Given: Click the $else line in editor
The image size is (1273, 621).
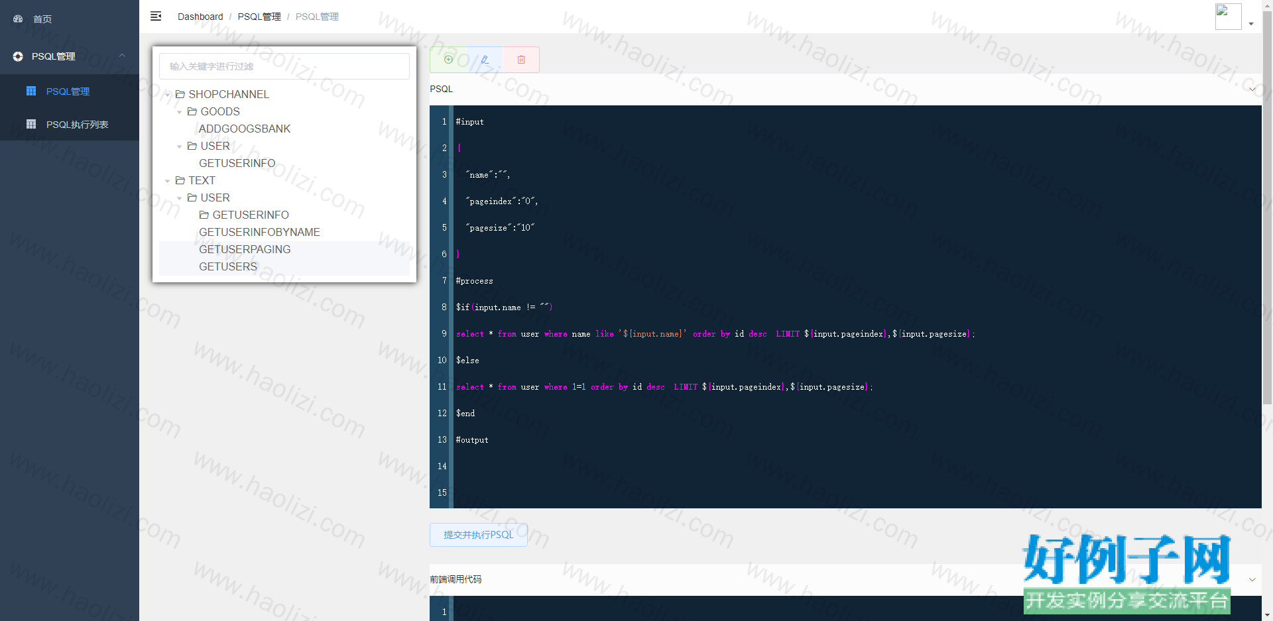Looking at the screenshot, I should 467,361.
